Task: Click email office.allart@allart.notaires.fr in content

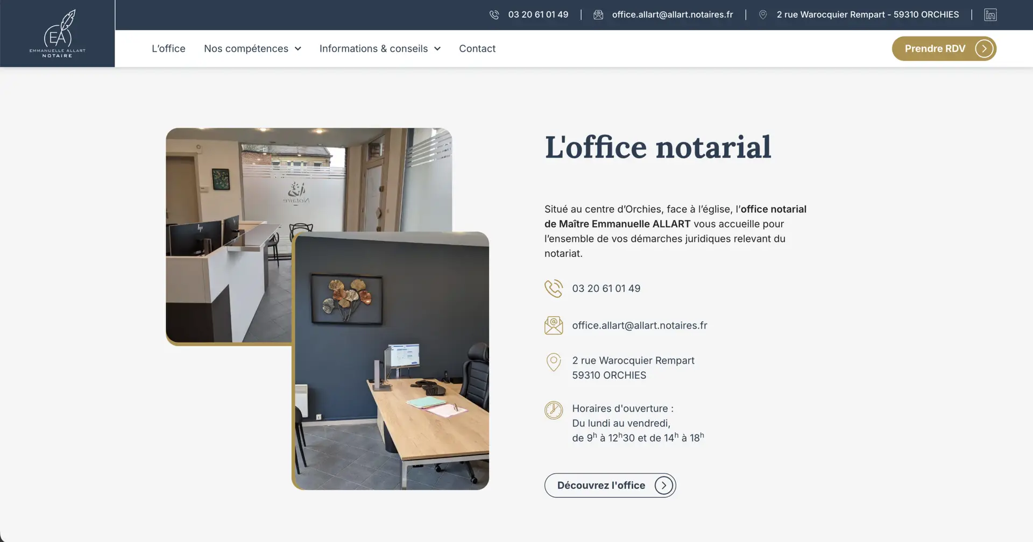Action: (640, 325)
